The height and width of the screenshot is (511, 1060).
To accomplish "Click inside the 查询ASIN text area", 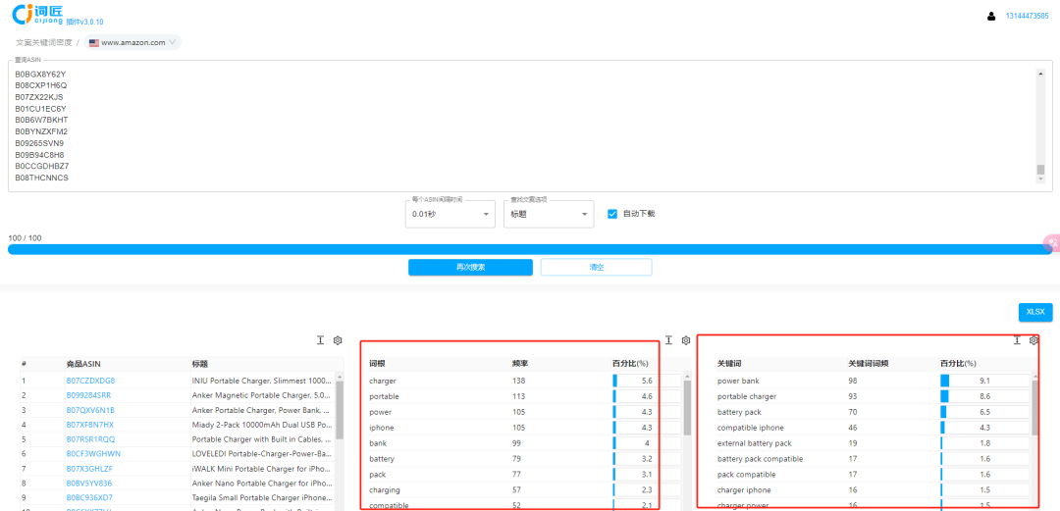I will point(530,126).
